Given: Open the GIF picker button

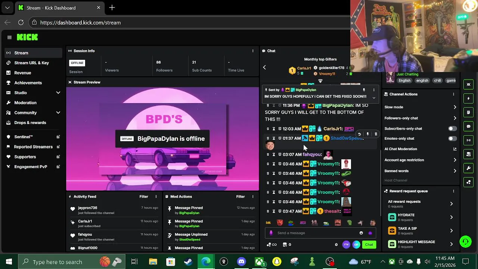Looking at the screenshot, I should pyautogui.click(x=356, y=245).
